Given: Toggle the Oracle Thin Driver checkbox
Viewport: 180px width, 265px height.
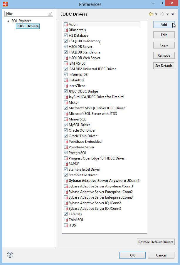Looking at the screenshot, I should coord(66,136).
